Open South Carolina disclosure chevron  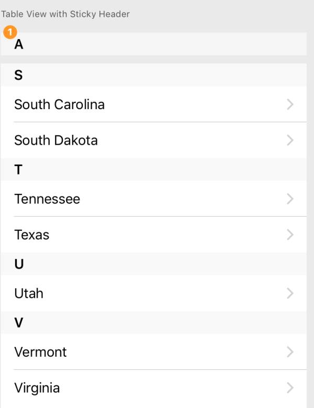tap(290, 104)
